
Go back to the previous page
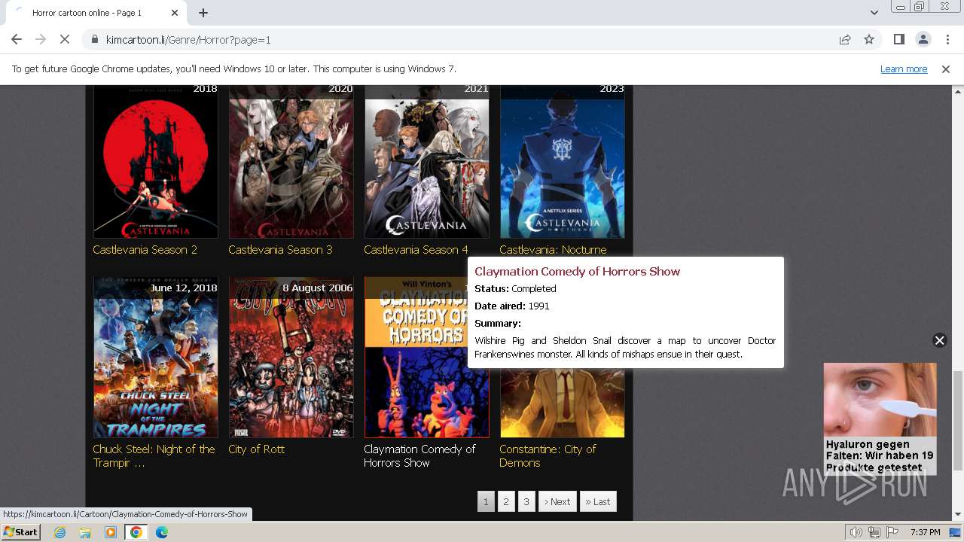17,39
